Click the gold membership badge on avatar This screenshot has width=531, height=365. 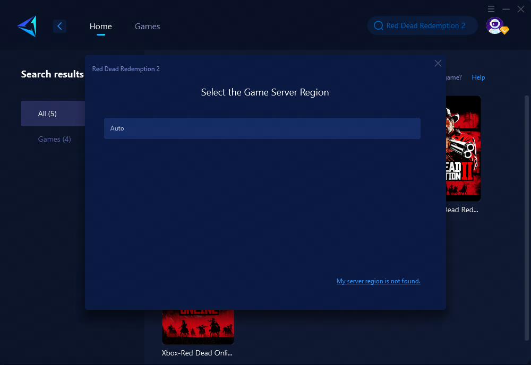(504, 30)
